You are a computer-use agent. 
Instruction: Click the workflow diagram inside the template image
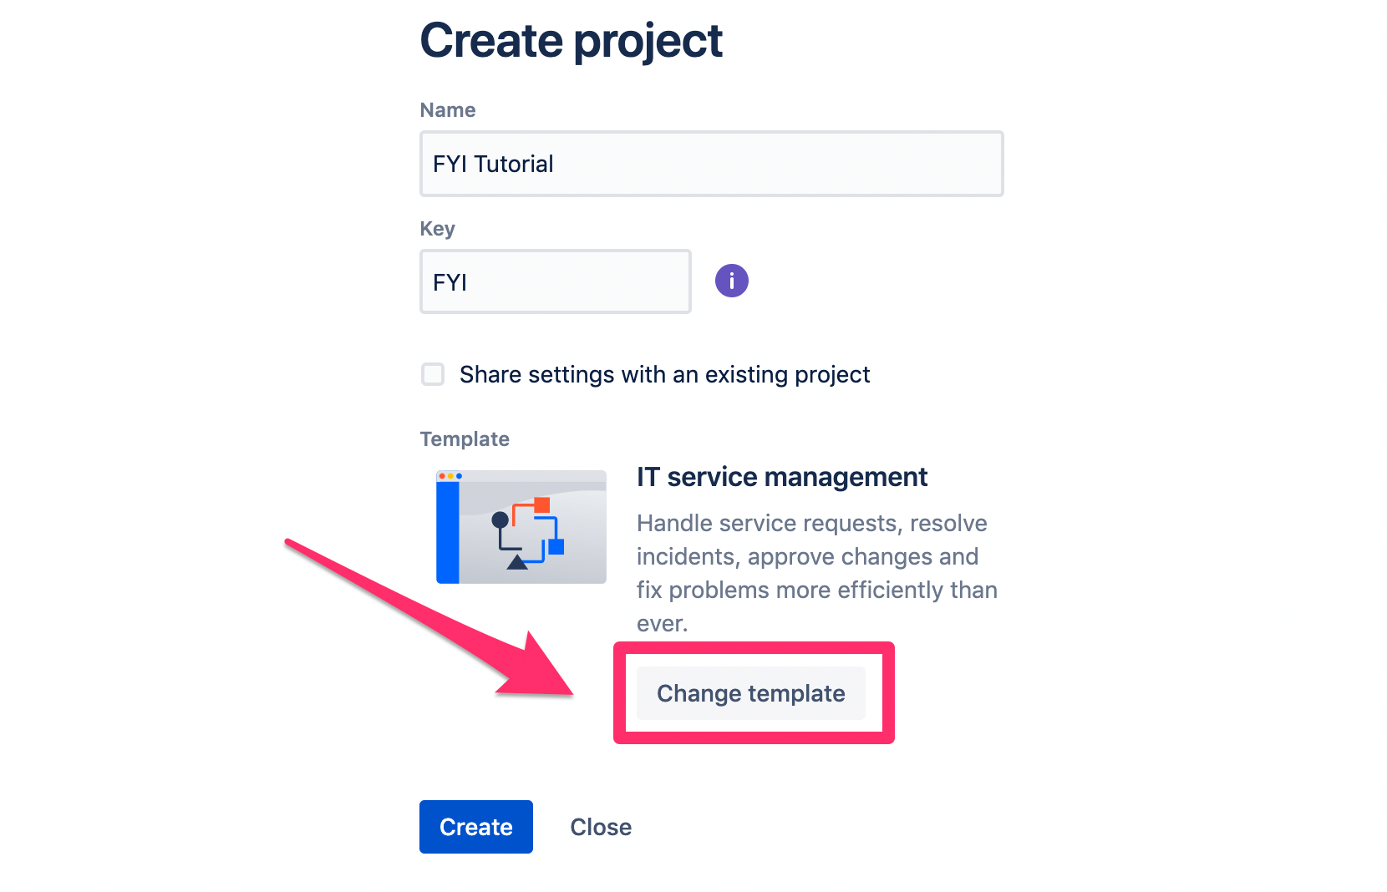pos(528,534)
